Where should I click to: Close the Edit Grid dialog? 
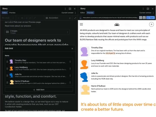tap(72, 49)
